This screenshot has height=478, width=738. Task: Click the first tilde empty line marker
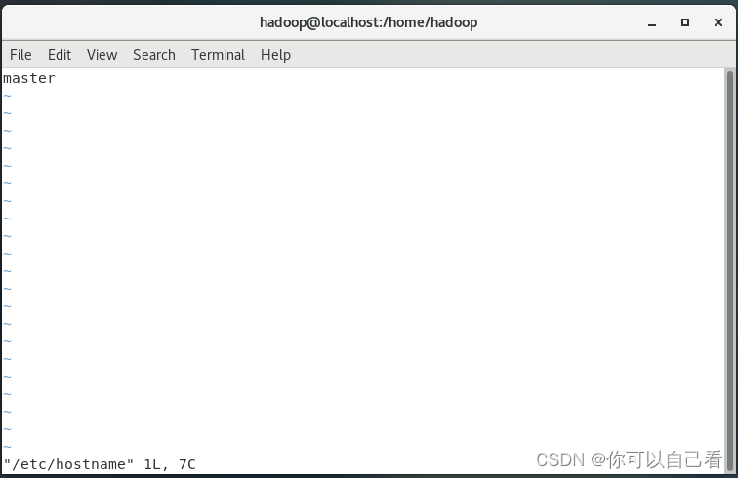[x=7, y=96]
